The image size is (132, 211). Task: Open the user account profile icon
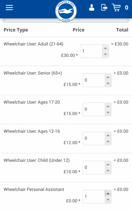pos(92,7)
